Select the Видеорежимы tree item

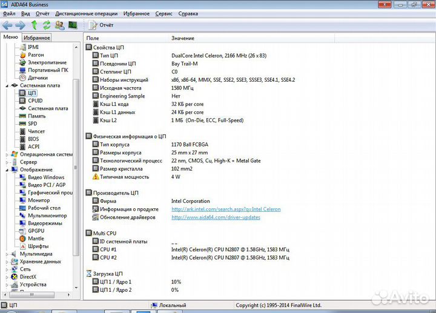[x=45, y=223]
